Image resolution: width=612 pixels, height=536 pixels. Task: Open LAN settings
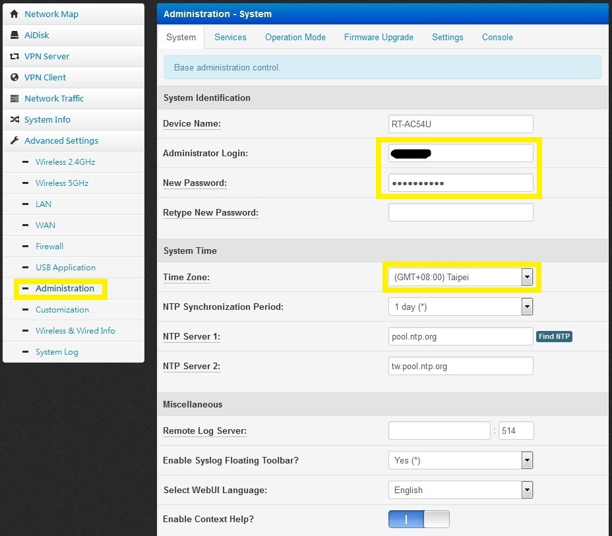click(x=44, y=204)
